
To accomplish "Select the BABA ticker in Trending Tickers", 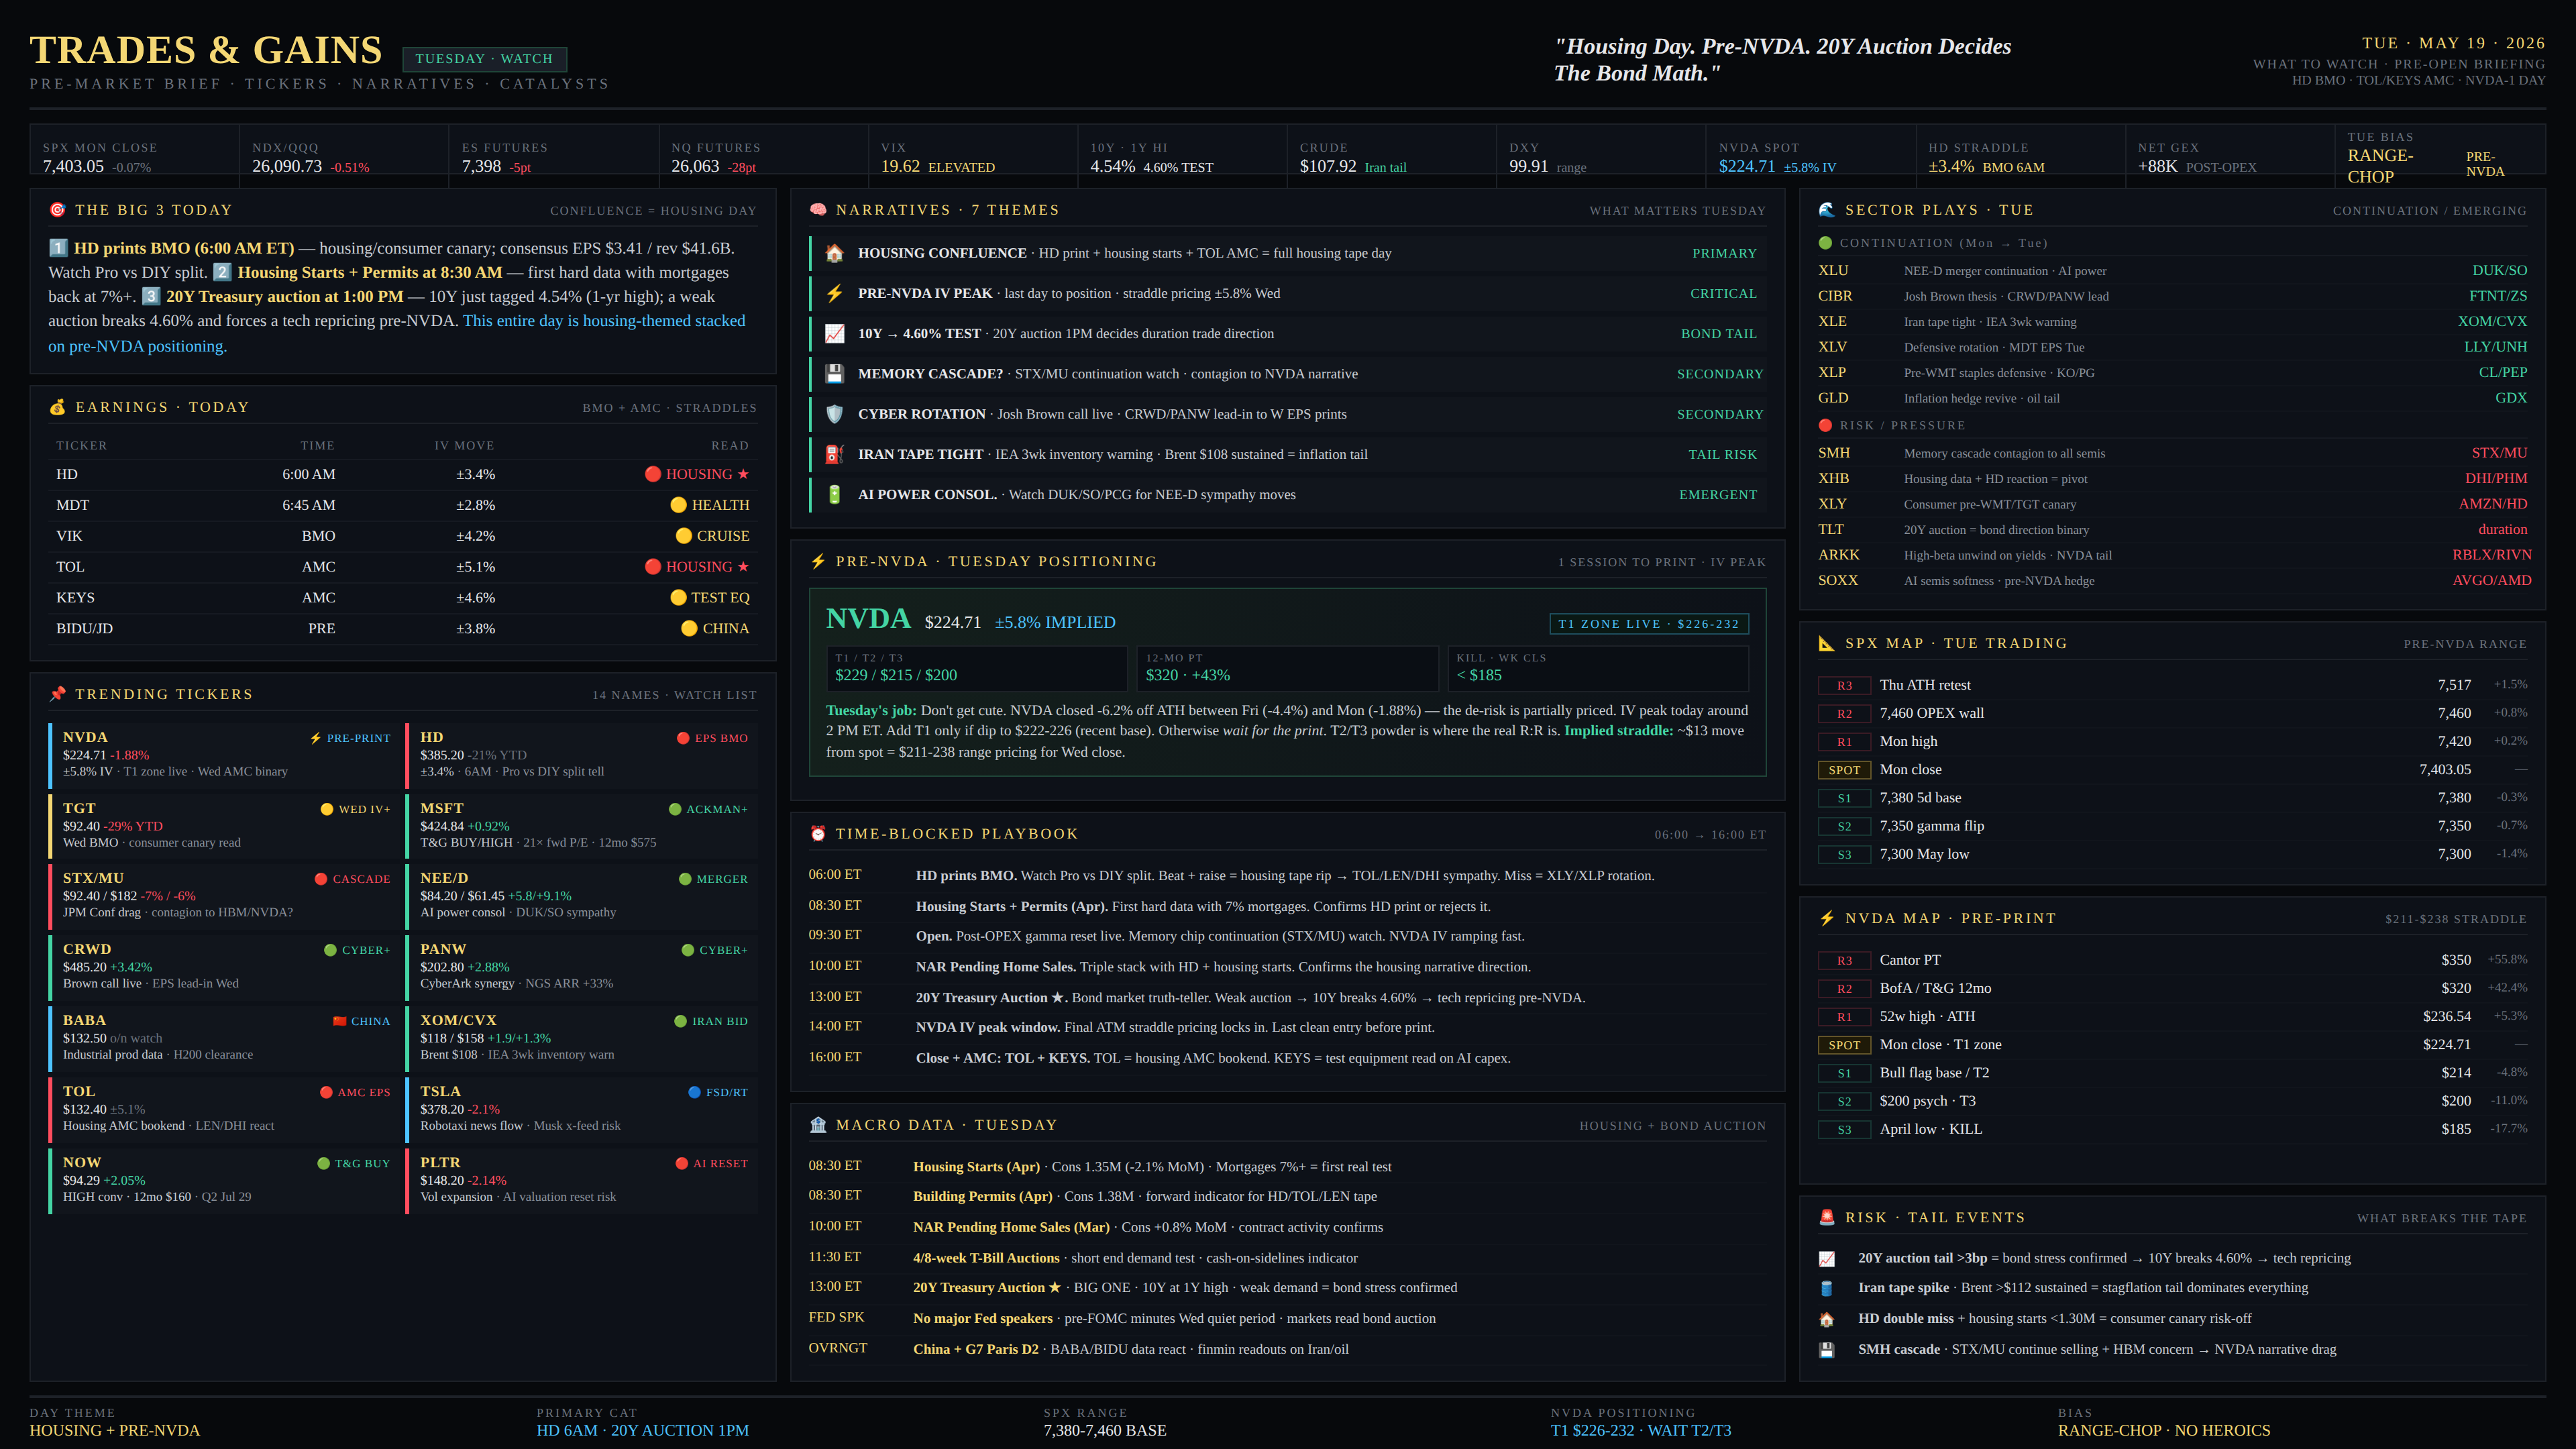I will pos(84,1020).
